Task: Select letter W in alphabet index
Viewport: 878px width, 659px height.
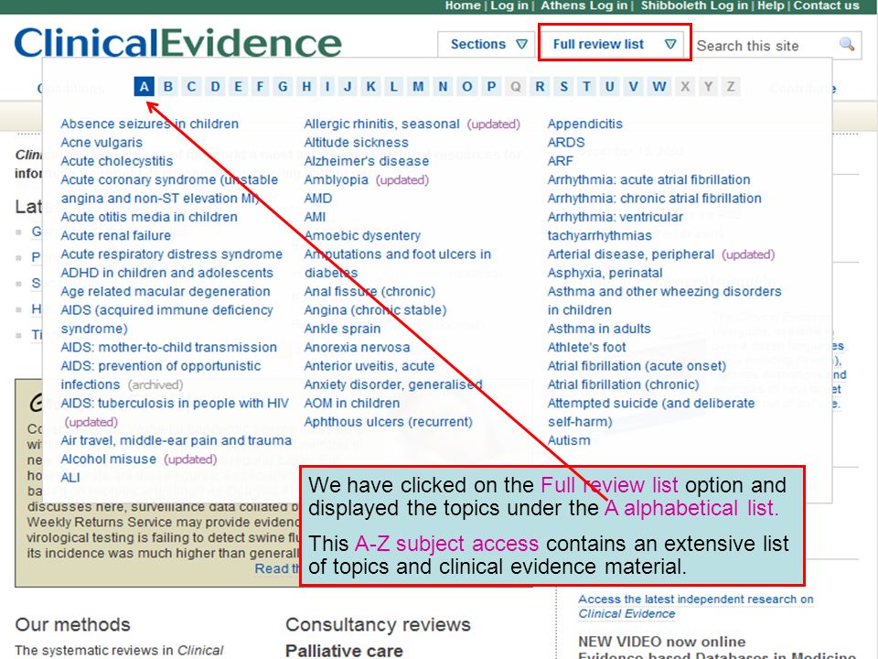Action: [x=659, y=87]
